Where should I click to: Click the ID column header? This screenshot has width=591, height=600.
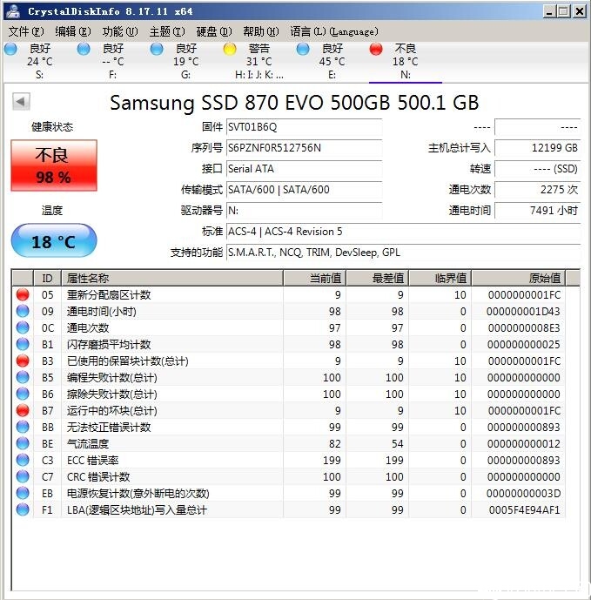point(47,278)
